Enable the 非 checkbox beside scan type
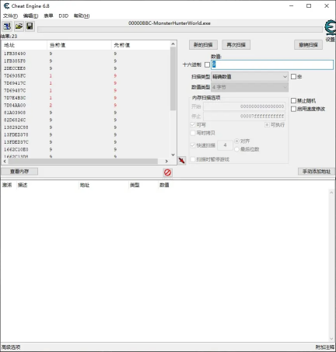Image resolution: width=336 pixels, height=352 pixels. tap(293, 77)
